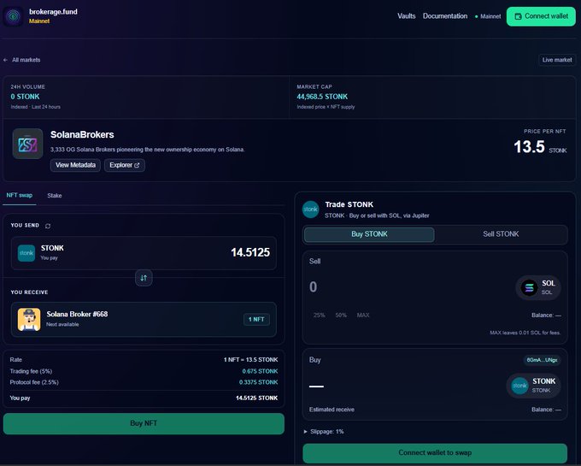
Task: Click the brokerage.fund site title
Action: click(53, 12)
